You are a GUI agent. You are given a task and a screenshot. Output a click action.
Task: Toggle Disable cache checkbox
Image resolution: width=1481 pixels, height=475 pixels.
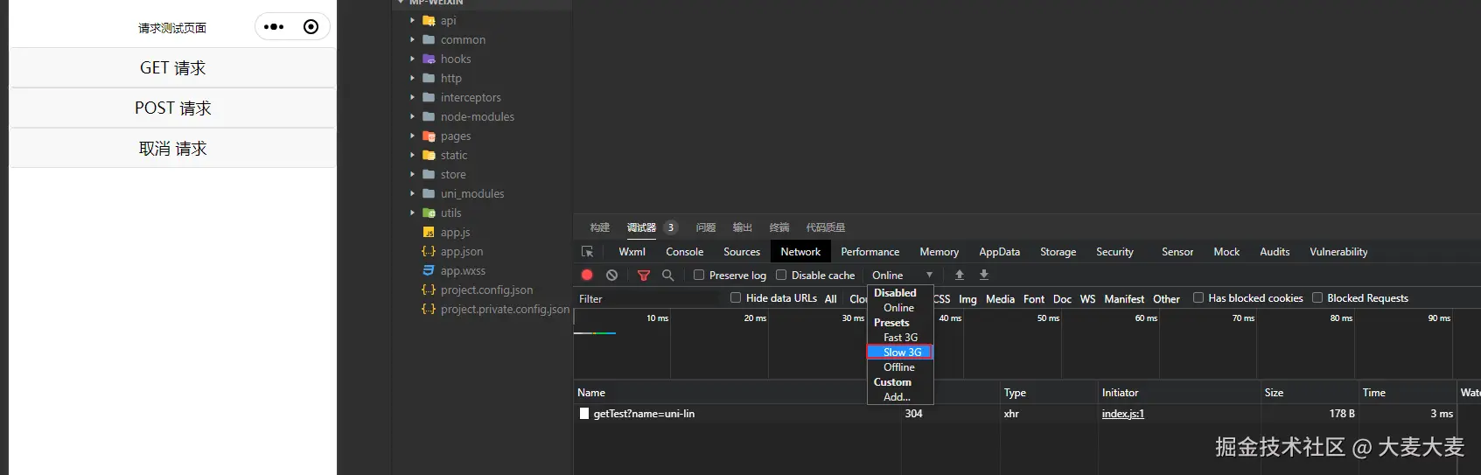pos(781,275)
